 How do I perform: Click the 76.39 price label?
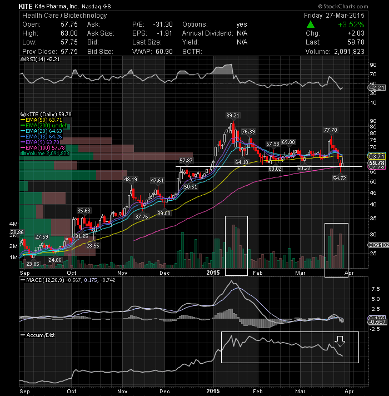tap(248, 132)
